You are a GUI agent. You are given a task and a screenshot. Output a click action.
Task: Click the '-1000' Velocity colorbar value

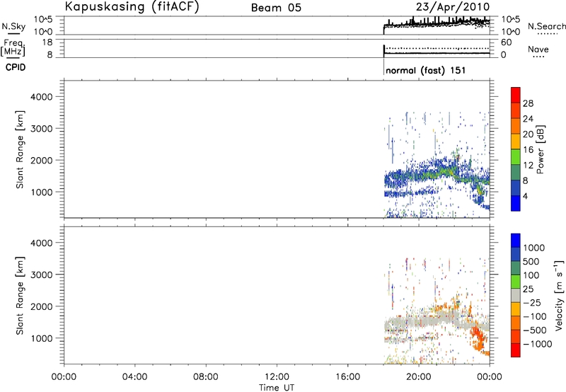(538, 344)
